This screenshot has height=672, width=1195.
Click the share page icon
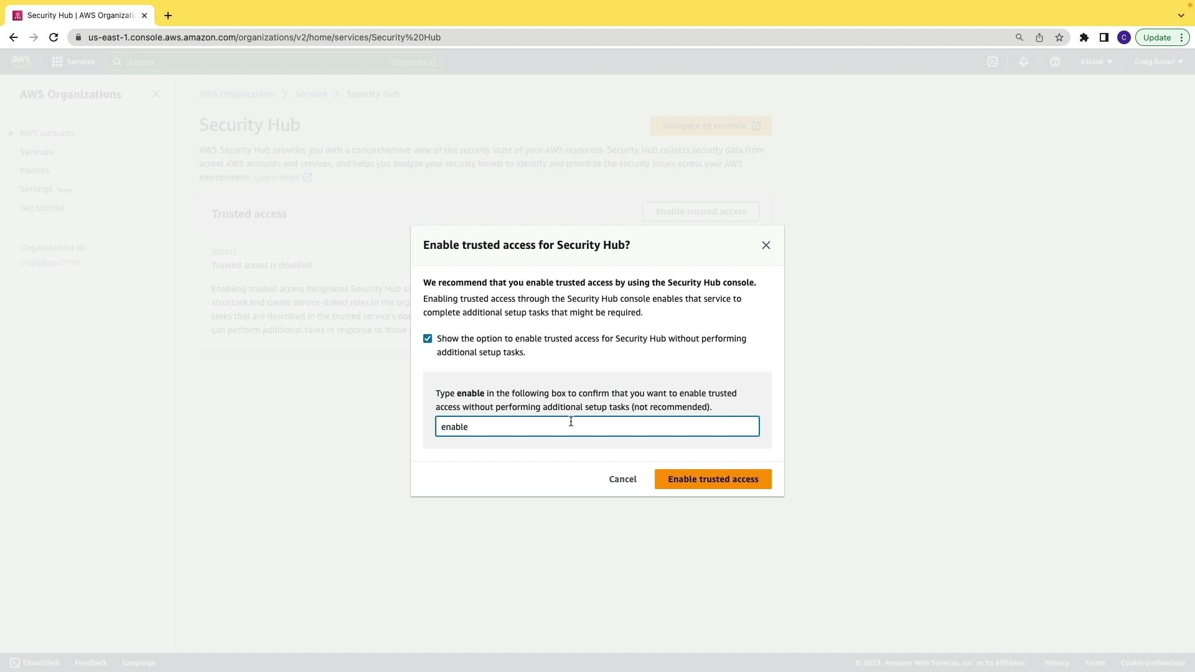pyautogui.click(x=1039, y=37)
